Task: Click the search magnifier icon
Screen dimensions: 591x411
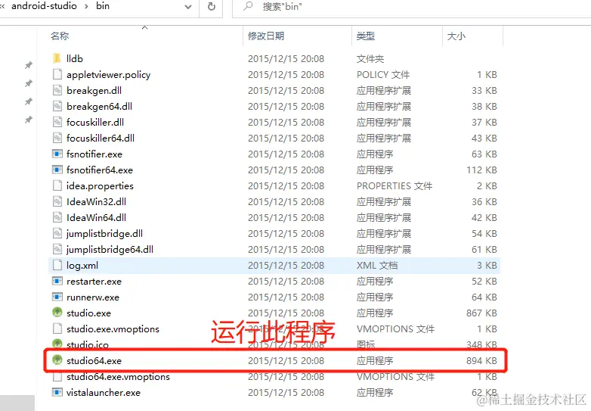Action: point(248,6)
